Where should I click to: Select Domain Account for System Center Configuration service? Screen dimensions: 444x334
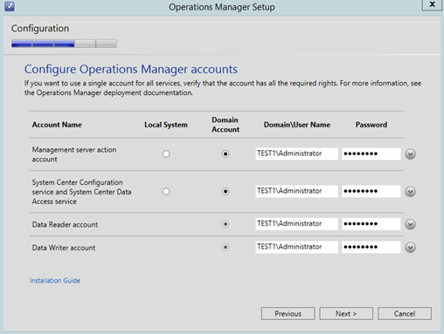[x=225, y=191]
